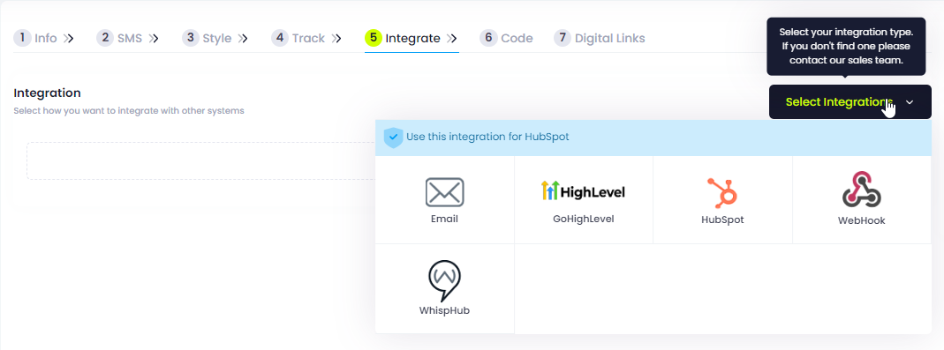
Task: Click the step 7 number badge
Action: 563,38
